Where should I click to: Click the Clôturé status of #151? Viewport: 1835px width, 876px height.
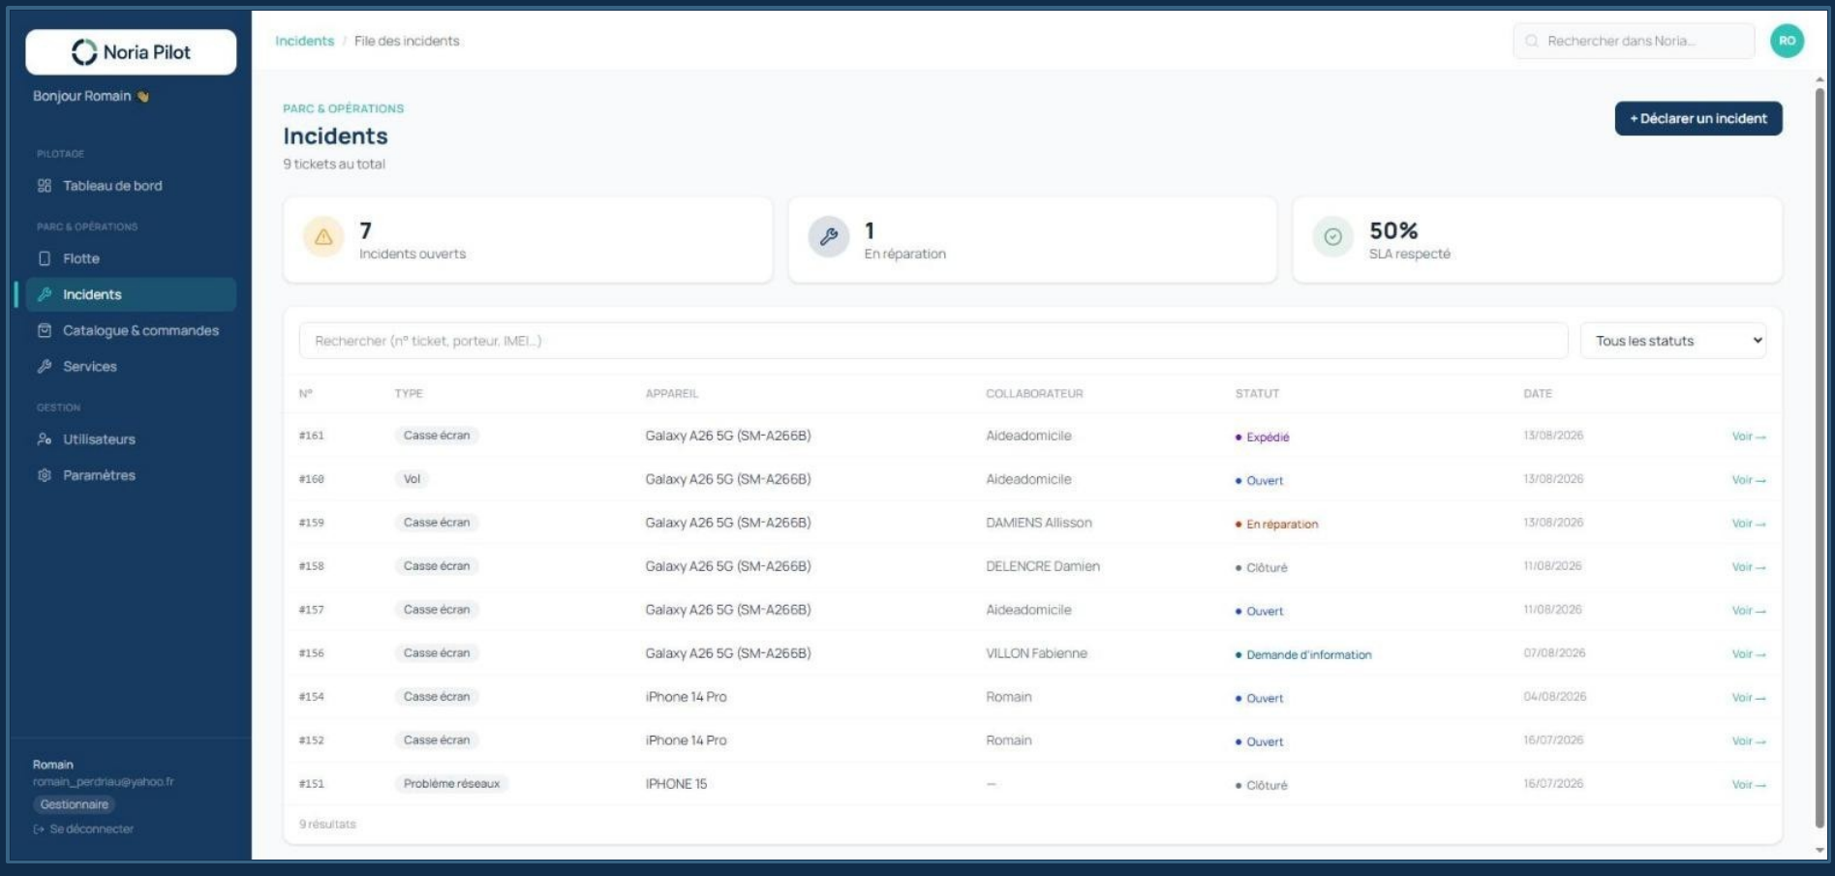1261,786
